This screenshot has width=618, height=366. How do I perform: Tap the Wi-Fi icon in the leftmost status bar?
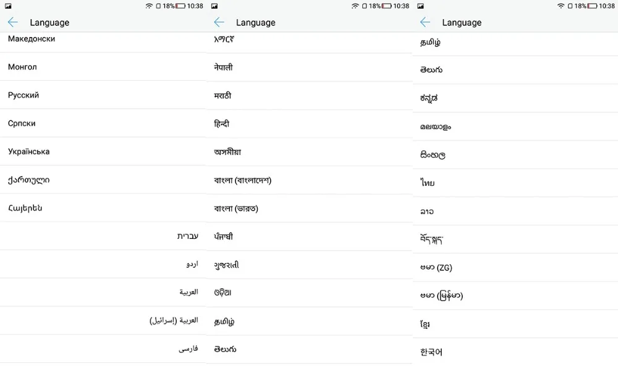coord(149,6)
